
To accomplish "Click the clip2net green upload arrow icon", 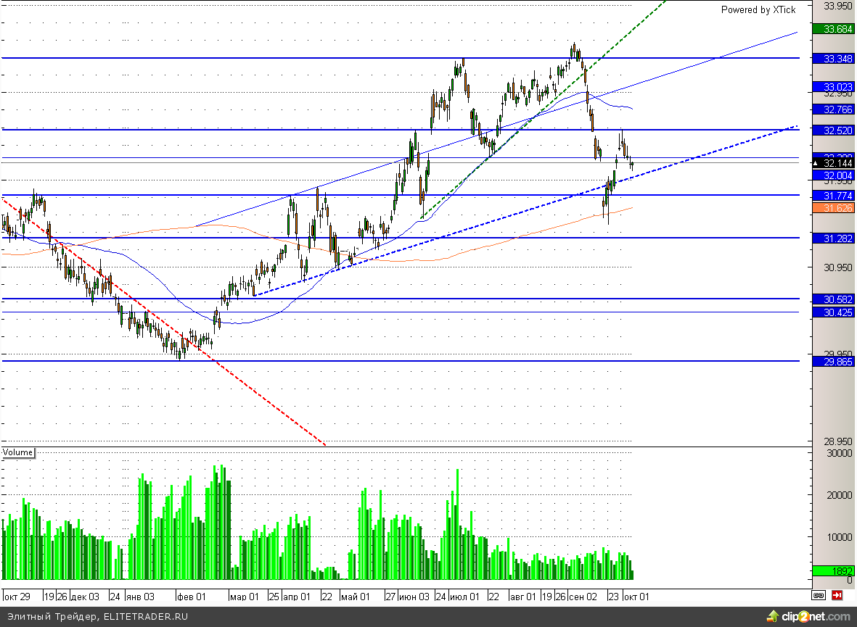I will (x=774, y=617).
